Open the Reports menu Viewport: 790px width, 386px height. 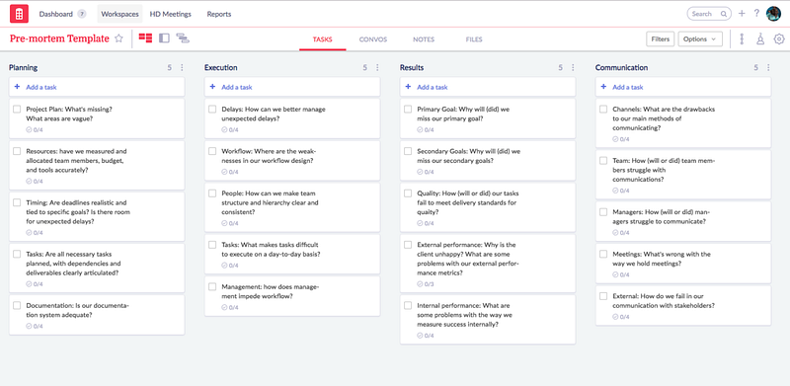point(218,14)
